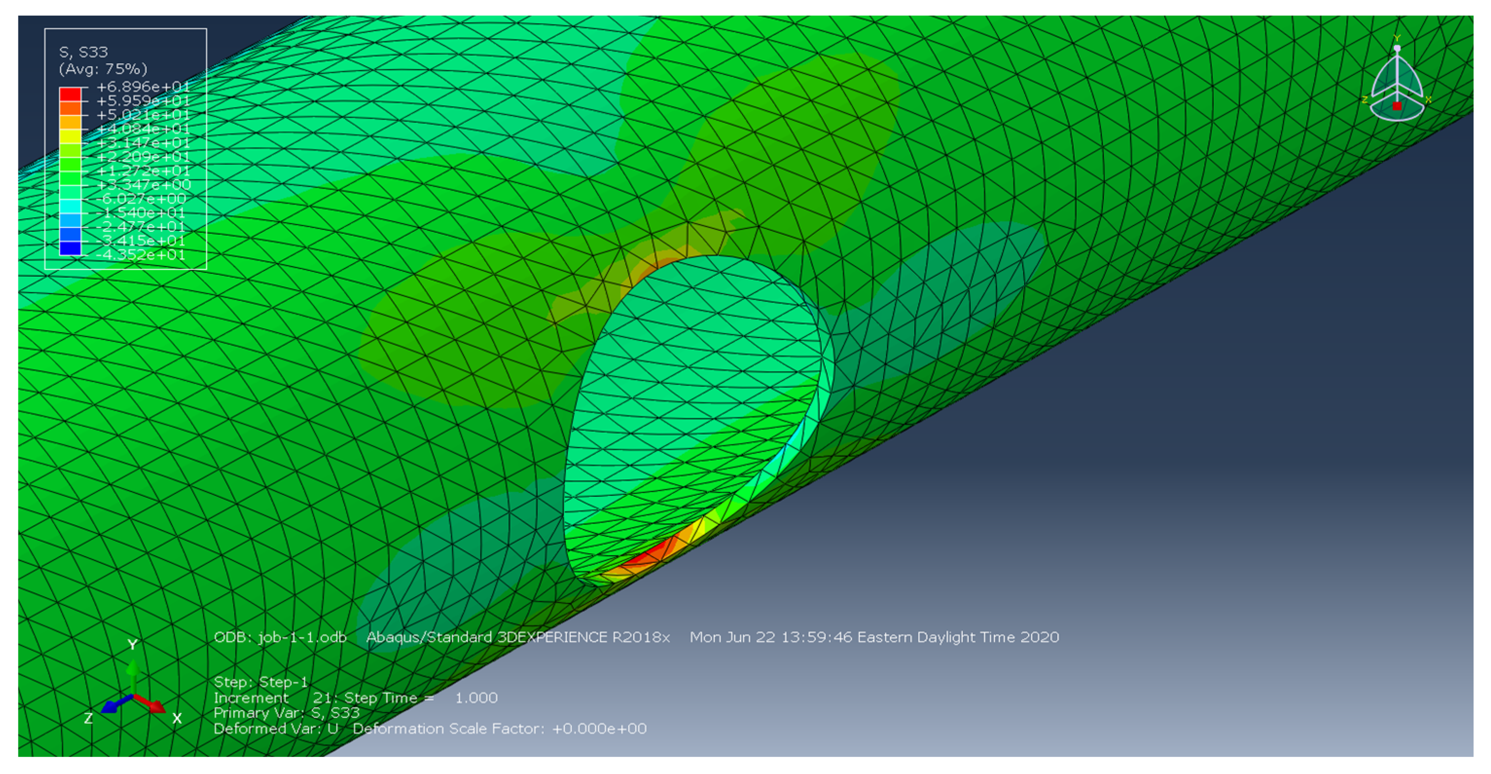This screenshot has height=774, width=1491.
Task: Click the yellow Z label on the 3D compass
Action: [1364, 100]
